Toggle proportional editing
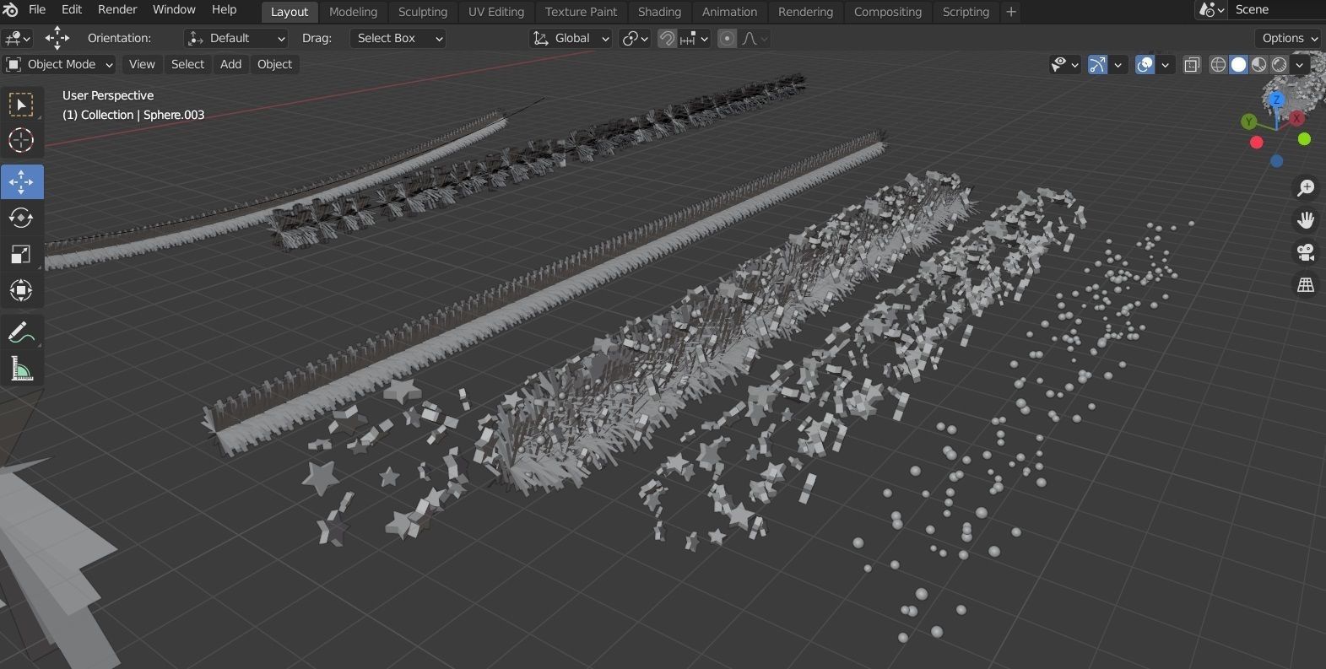 coord(727,38)
